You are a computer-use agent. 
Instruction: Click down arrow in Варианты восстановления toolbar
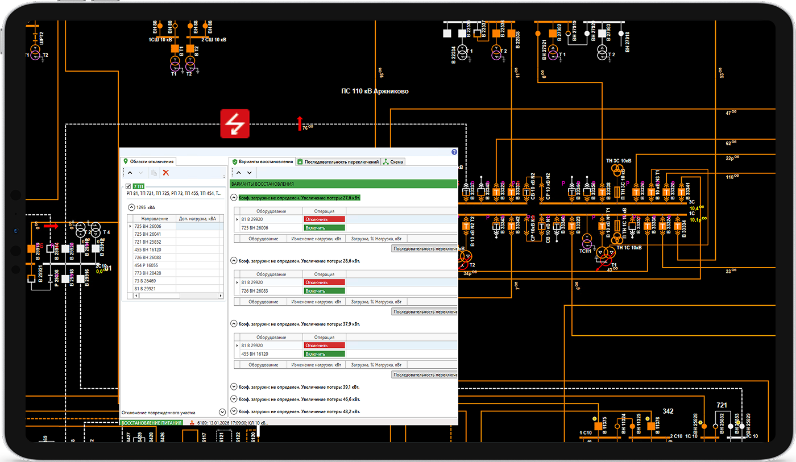[249, 173]
